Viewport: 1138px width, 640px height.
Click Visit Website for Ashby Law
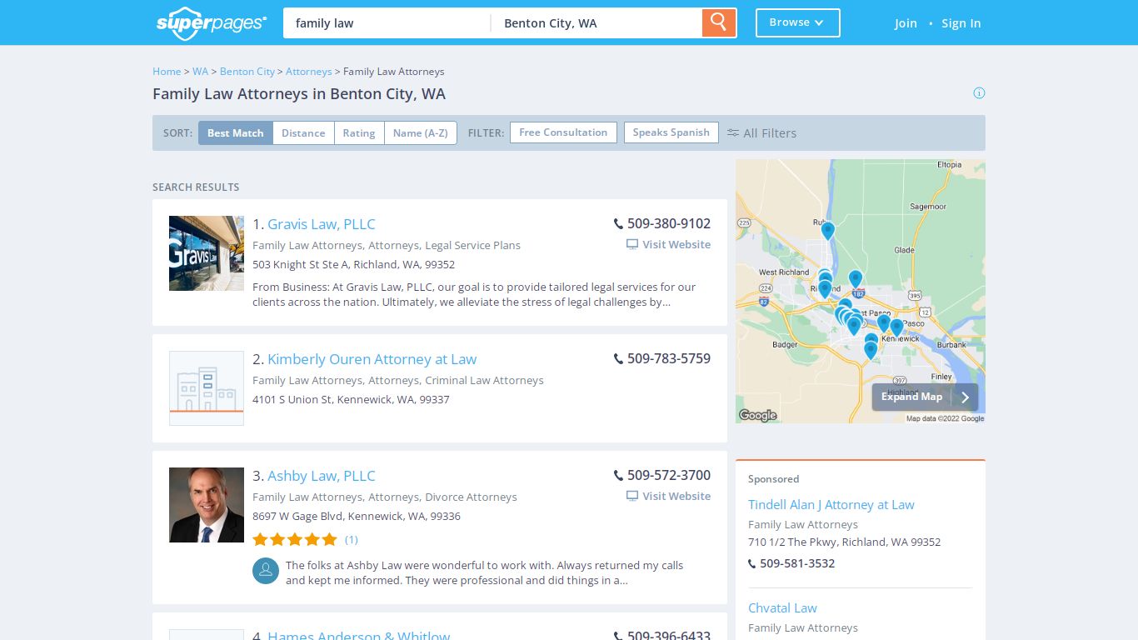(669, 496)
